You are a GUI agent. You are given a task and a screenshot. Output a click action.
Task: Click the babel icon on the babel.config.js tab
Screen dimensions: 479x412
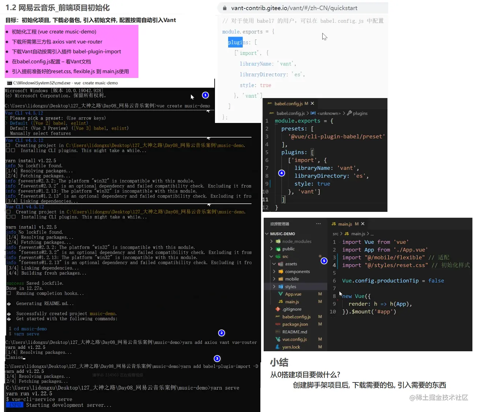(270, 104)
